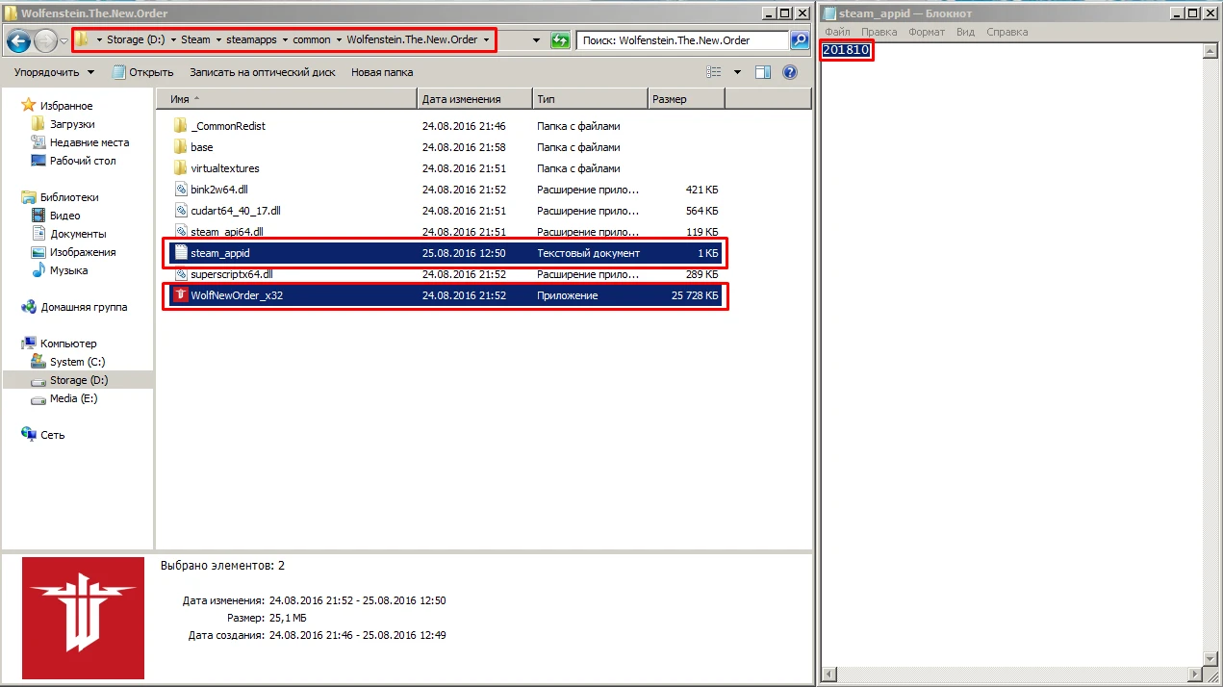Screen dimensions: 1223x687
Task: Open the WolfNewOrder_x32 application file
Action: pos(236,295)
